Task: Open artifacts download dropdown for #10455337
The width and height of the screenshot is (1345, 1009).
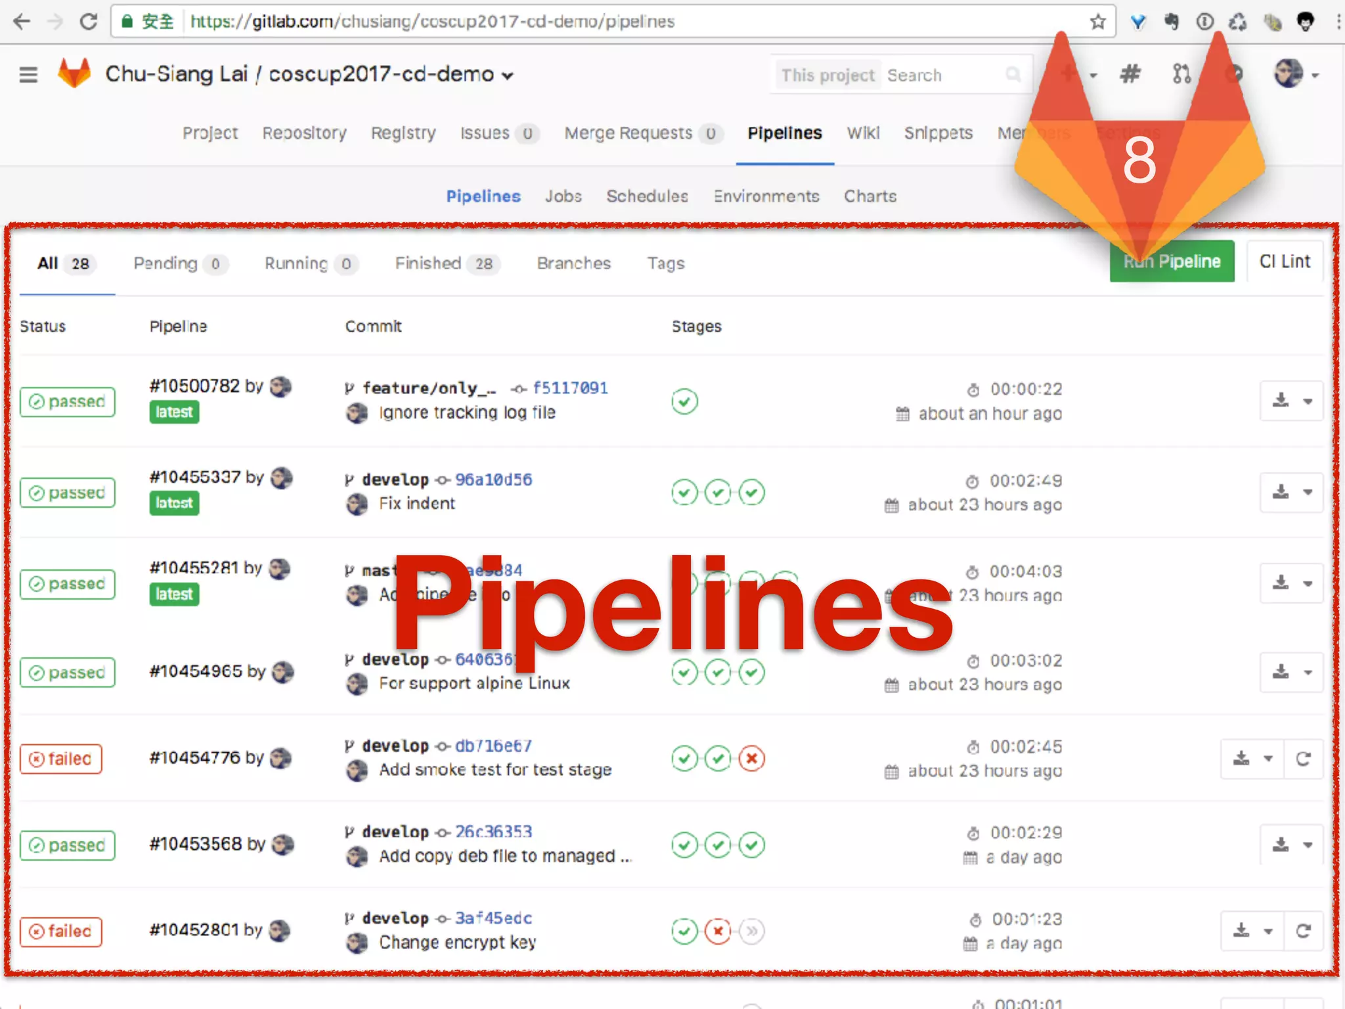Action: [x=1291, y=492]
